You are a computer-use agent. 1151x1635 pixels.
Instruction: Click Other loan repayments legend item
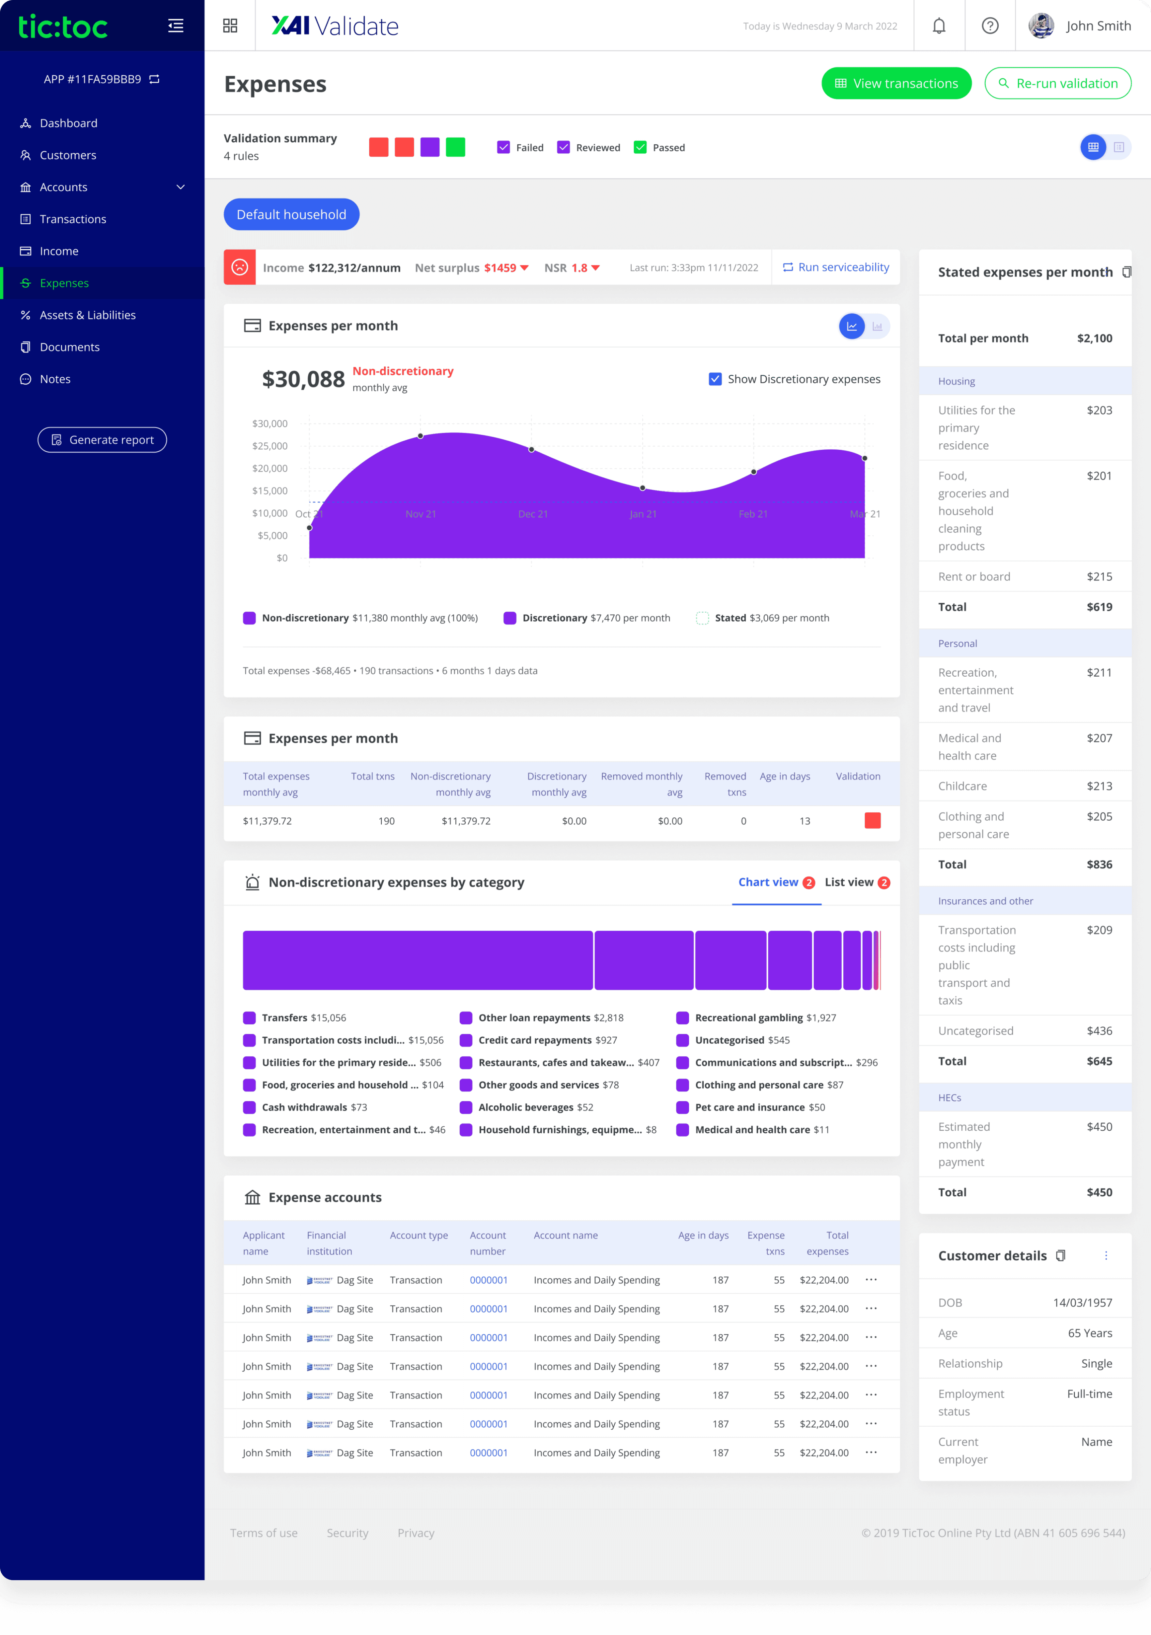point(542,1018)
